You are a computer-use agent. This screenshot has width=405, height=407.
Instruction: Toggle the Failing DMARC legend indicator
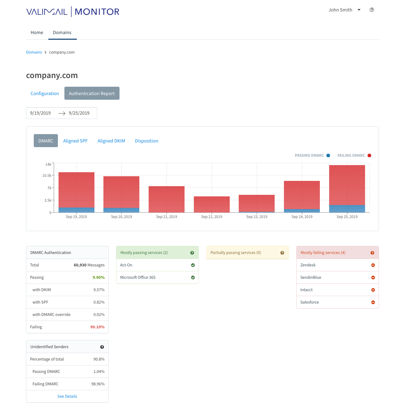pyautogui.click(x=369, y=155)
